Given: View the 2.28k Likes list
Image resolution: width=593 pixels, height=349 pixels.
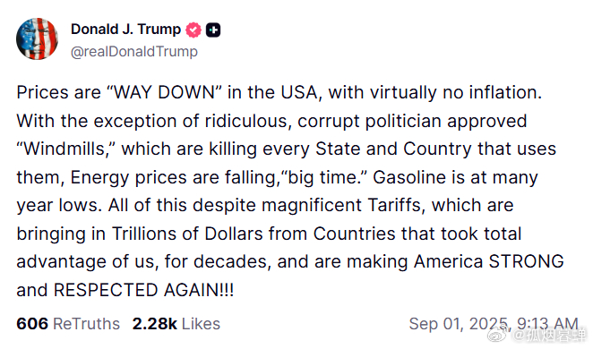Looking at the screenshot, I should pos(176,324).
